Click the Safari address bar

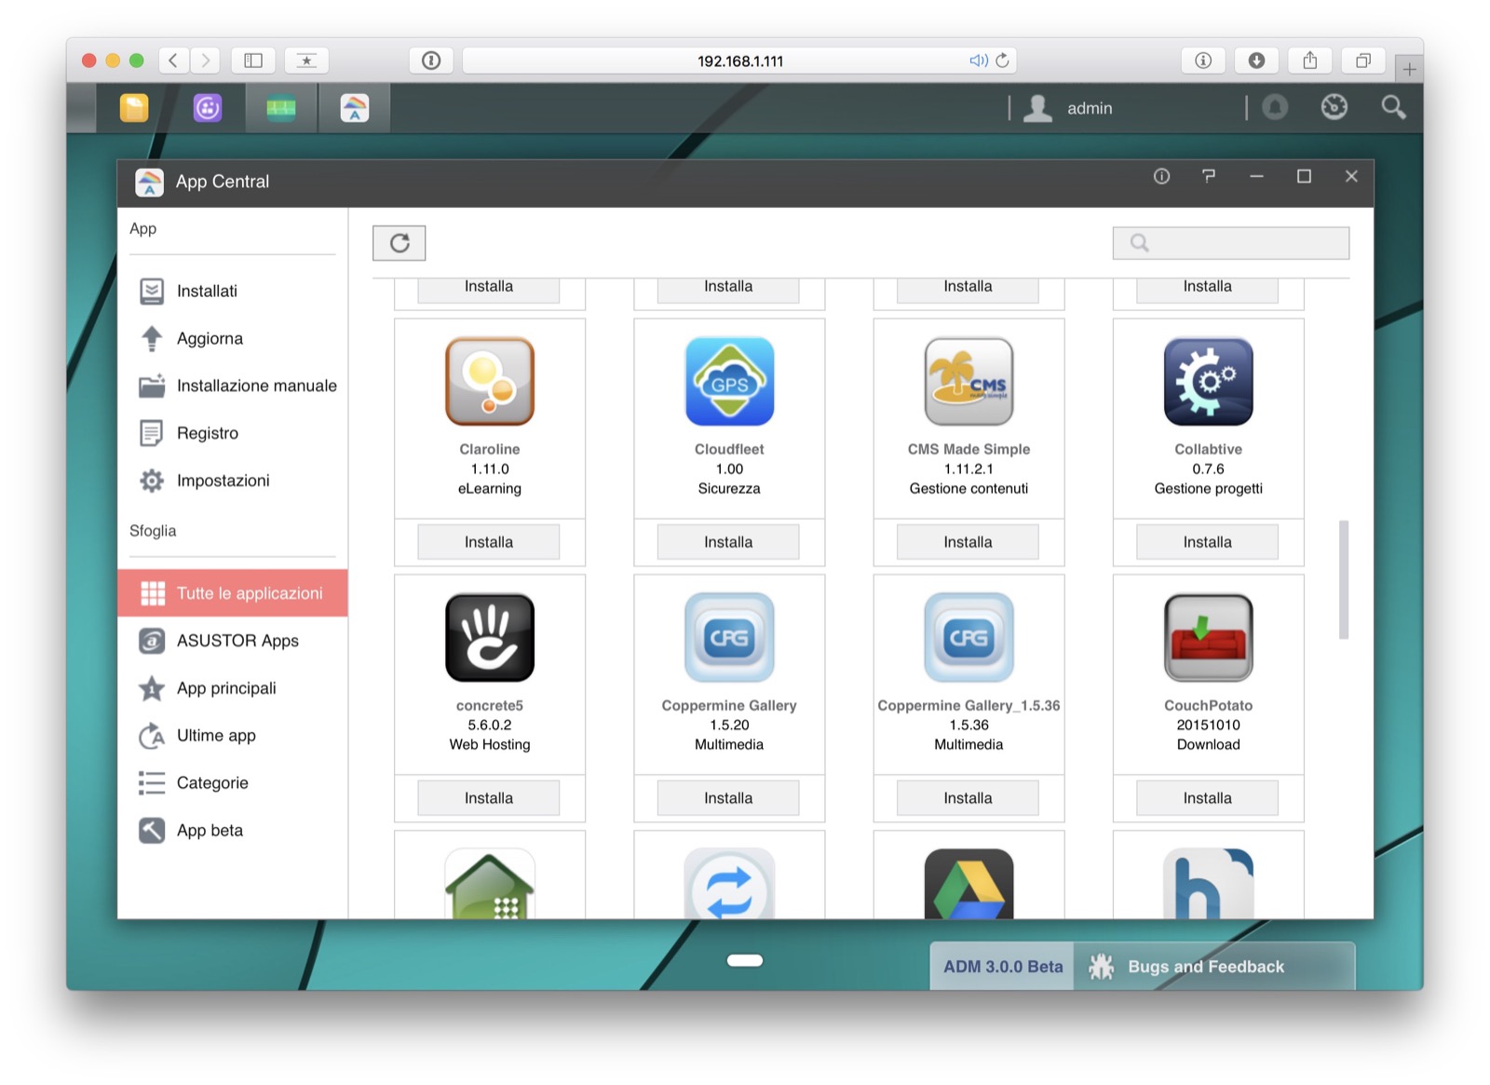pyautogui.click(x=739, y=61)
